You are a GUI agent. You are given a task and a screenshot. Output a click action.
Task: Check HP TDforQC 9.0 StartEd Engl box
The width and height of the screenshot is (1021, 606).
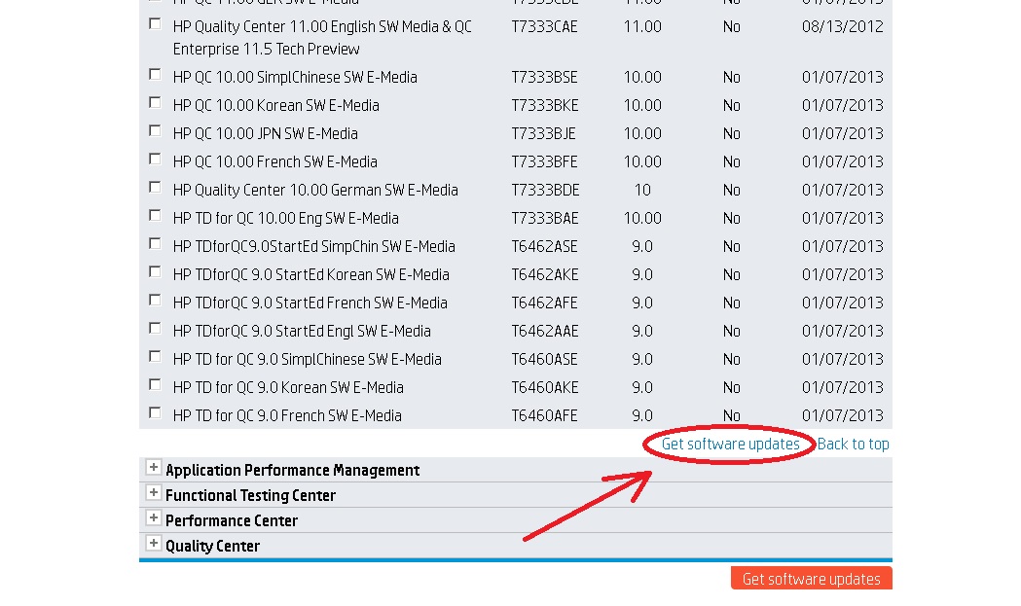(x=155, y=328)
